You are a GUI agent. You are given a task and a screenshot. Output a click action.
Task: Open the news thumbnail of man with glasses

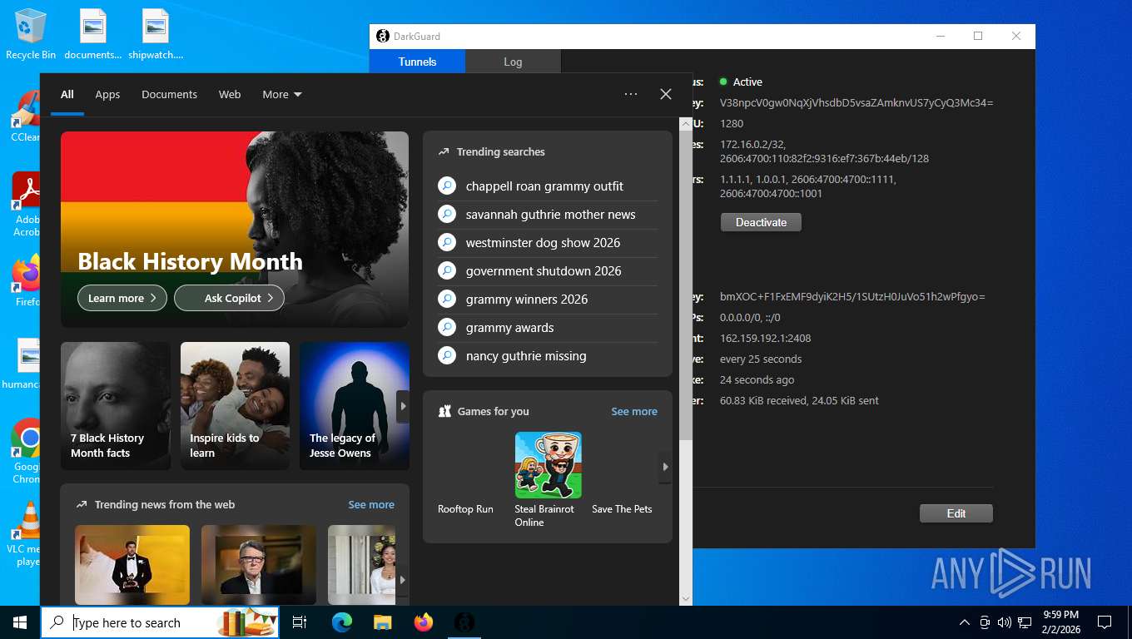click(x=259, y=564)
